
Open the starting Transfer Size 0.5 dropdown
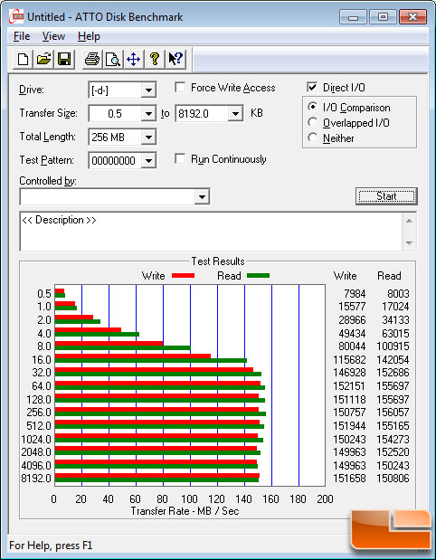click(x=147, y=114)
